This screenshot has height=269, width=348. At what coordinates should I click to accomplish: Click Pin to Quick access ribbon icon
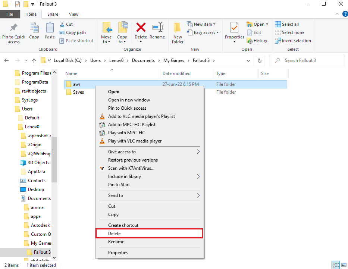click(14, 28)
